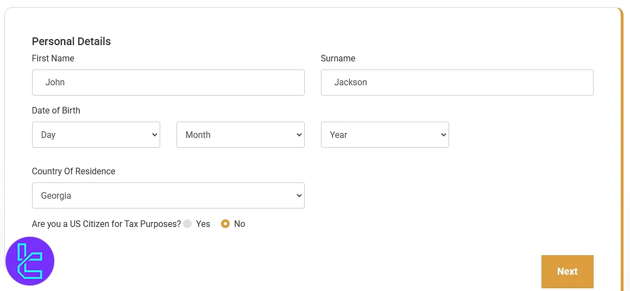Click the First Name input field
The image size is (630, 291).
tap(168, 83)
